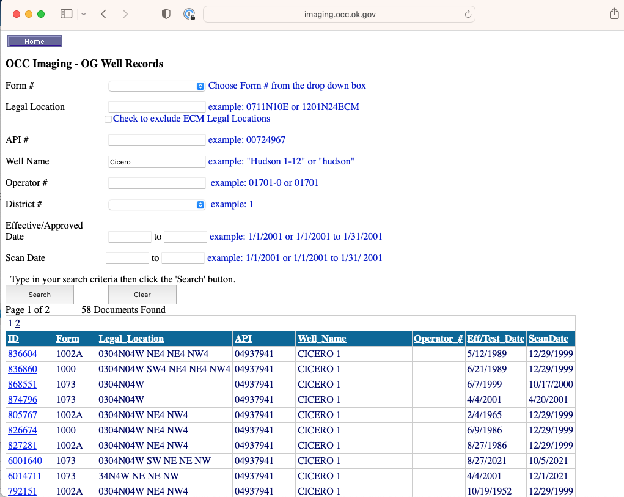The height and width of the screenshot is (497, 624).
Task: Sort by the Legal_Location column header
Action: click(x=131, y=339)
